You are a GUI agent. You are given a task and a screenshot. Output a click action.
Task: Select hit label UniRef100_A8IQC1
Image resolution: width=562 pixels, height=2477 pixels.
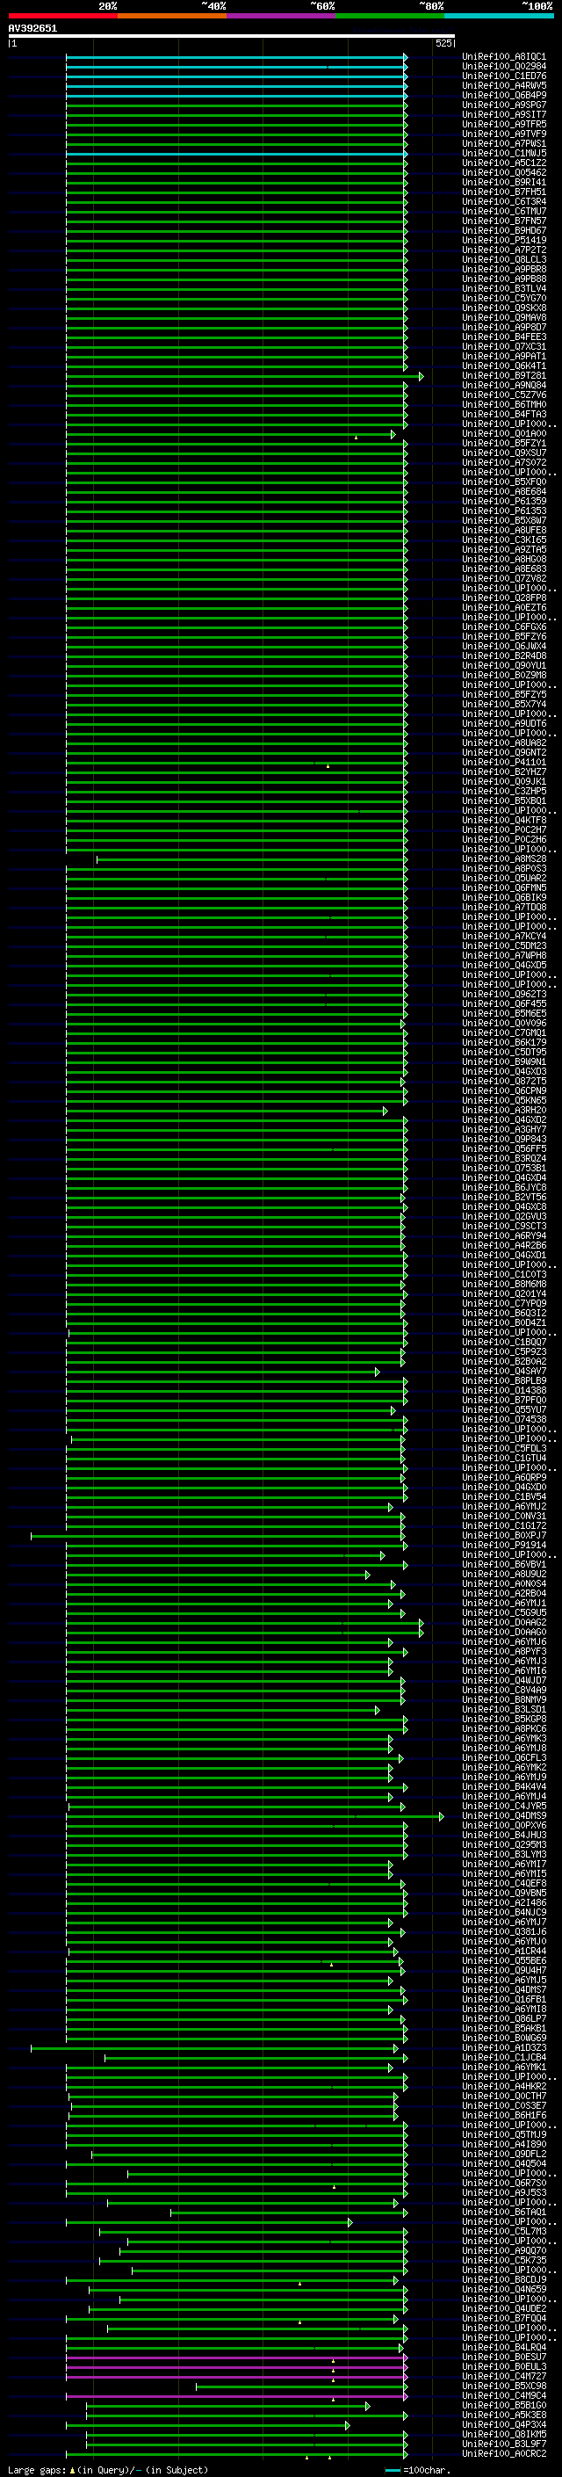[504, 57]
